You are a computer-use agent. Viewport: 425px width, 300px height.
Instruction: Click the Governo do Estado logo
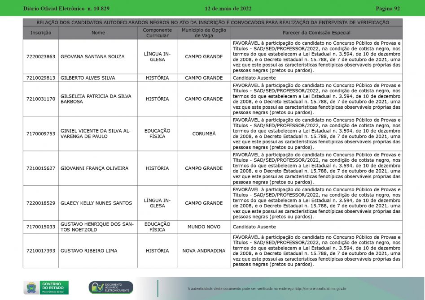pos(46,287)
